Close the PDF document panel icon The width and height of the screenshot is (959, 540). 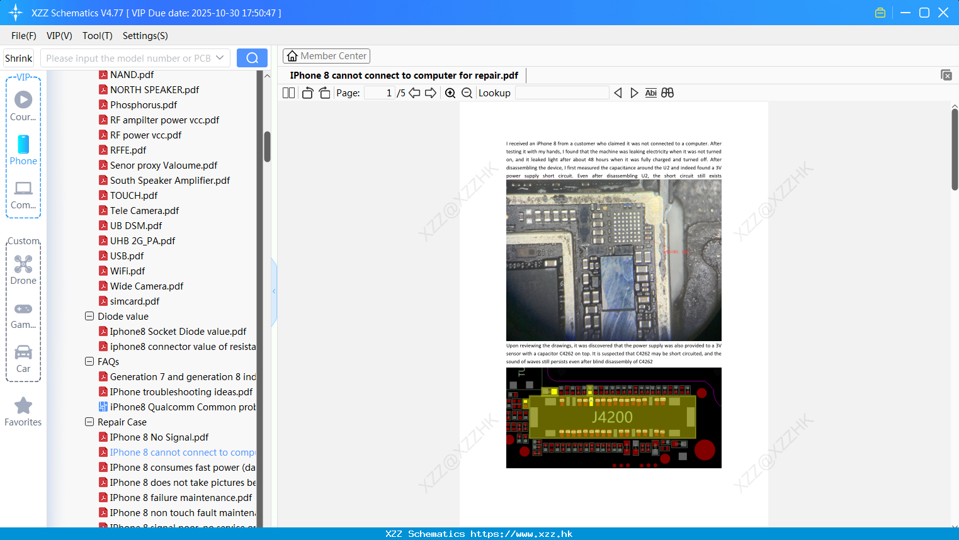click(946, 75)
